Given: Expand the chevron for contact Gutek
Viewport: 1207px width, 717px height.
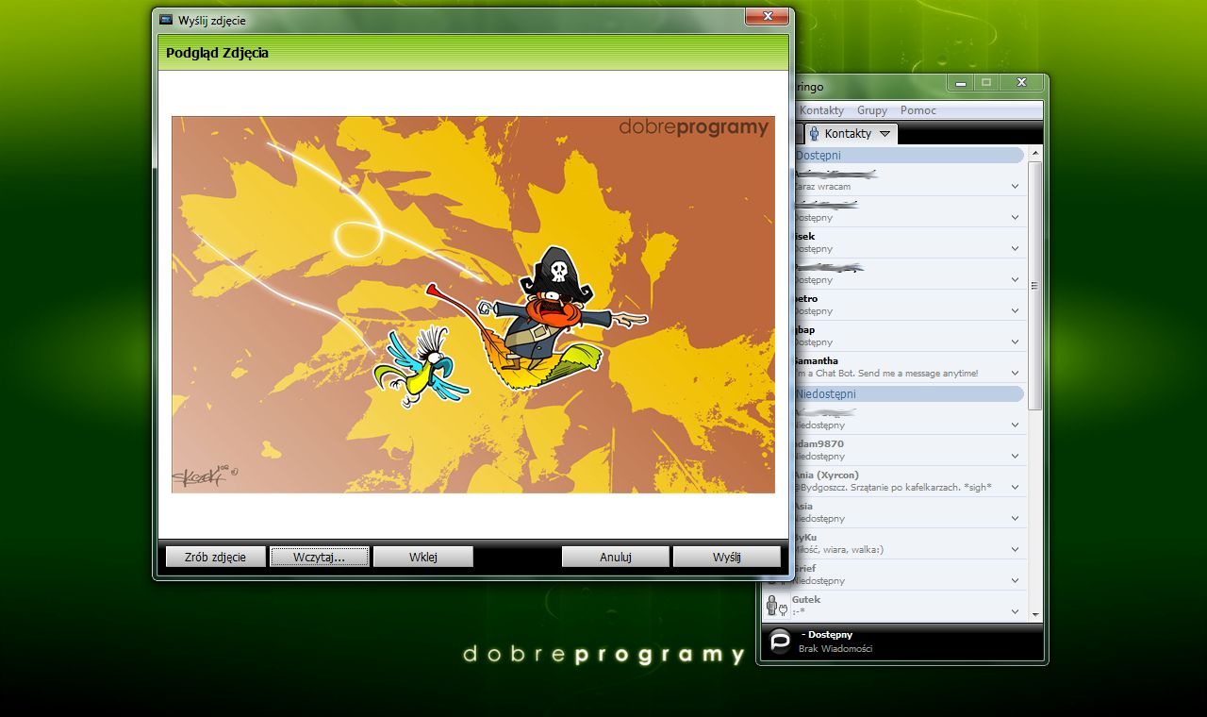Looking at the screenshot, I should pos(1015,611).
